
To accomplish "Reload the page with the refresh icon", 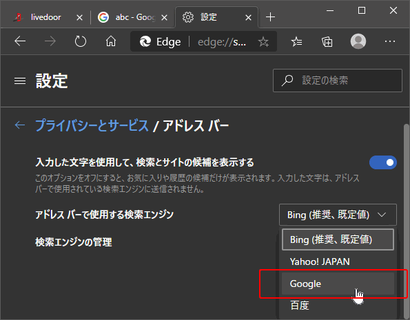I will point(80,41).
